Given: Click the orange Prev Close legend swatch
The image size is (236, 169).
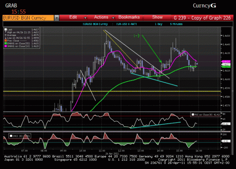Looking at the screenshot, I should 6,41.
